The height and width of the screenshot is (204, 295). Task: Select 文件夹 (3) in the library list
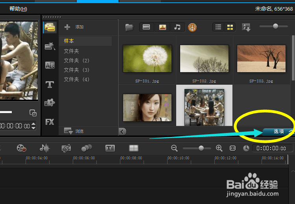[76, 70]
